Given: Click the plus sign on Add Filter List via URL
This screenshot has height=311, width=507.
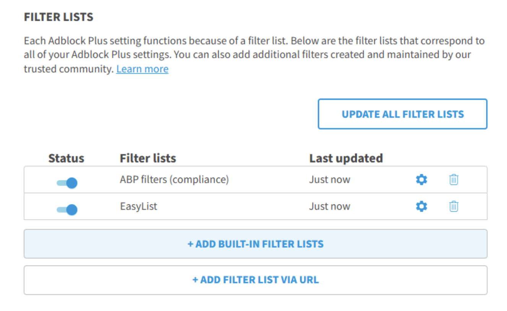Looking at the screenshot, I should coord(195,280).
